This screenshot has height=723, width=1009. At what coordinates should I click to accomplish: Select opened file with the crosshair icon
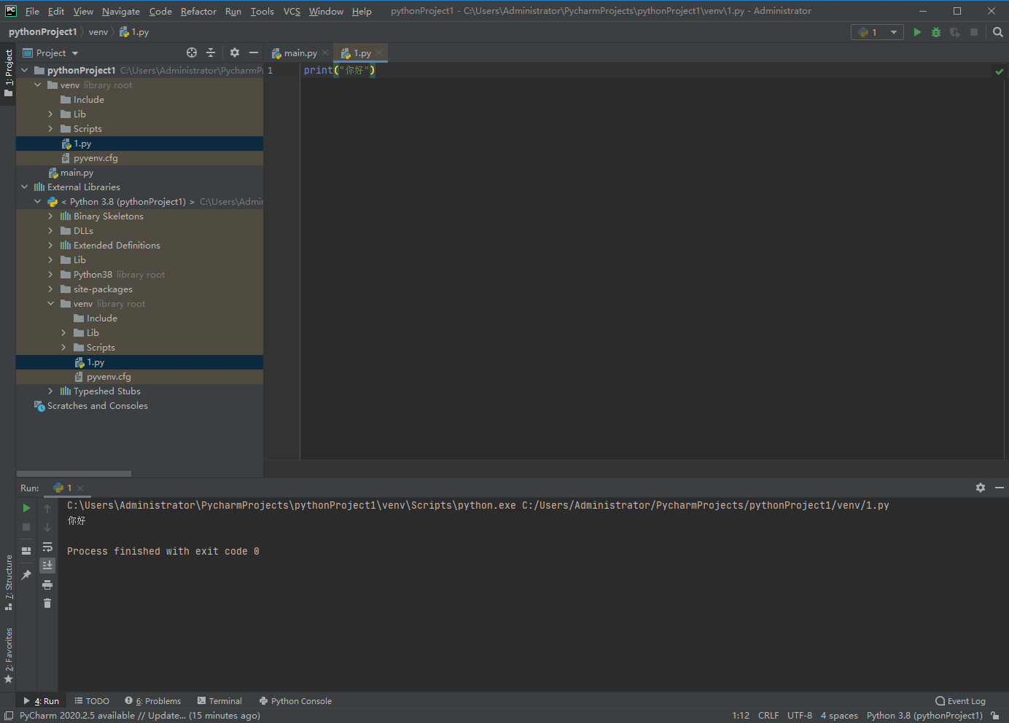coord(191,52)
